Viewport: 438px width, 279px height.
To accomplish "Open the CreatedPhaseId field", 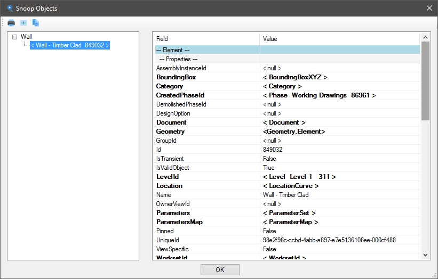I will click(180, 95).
